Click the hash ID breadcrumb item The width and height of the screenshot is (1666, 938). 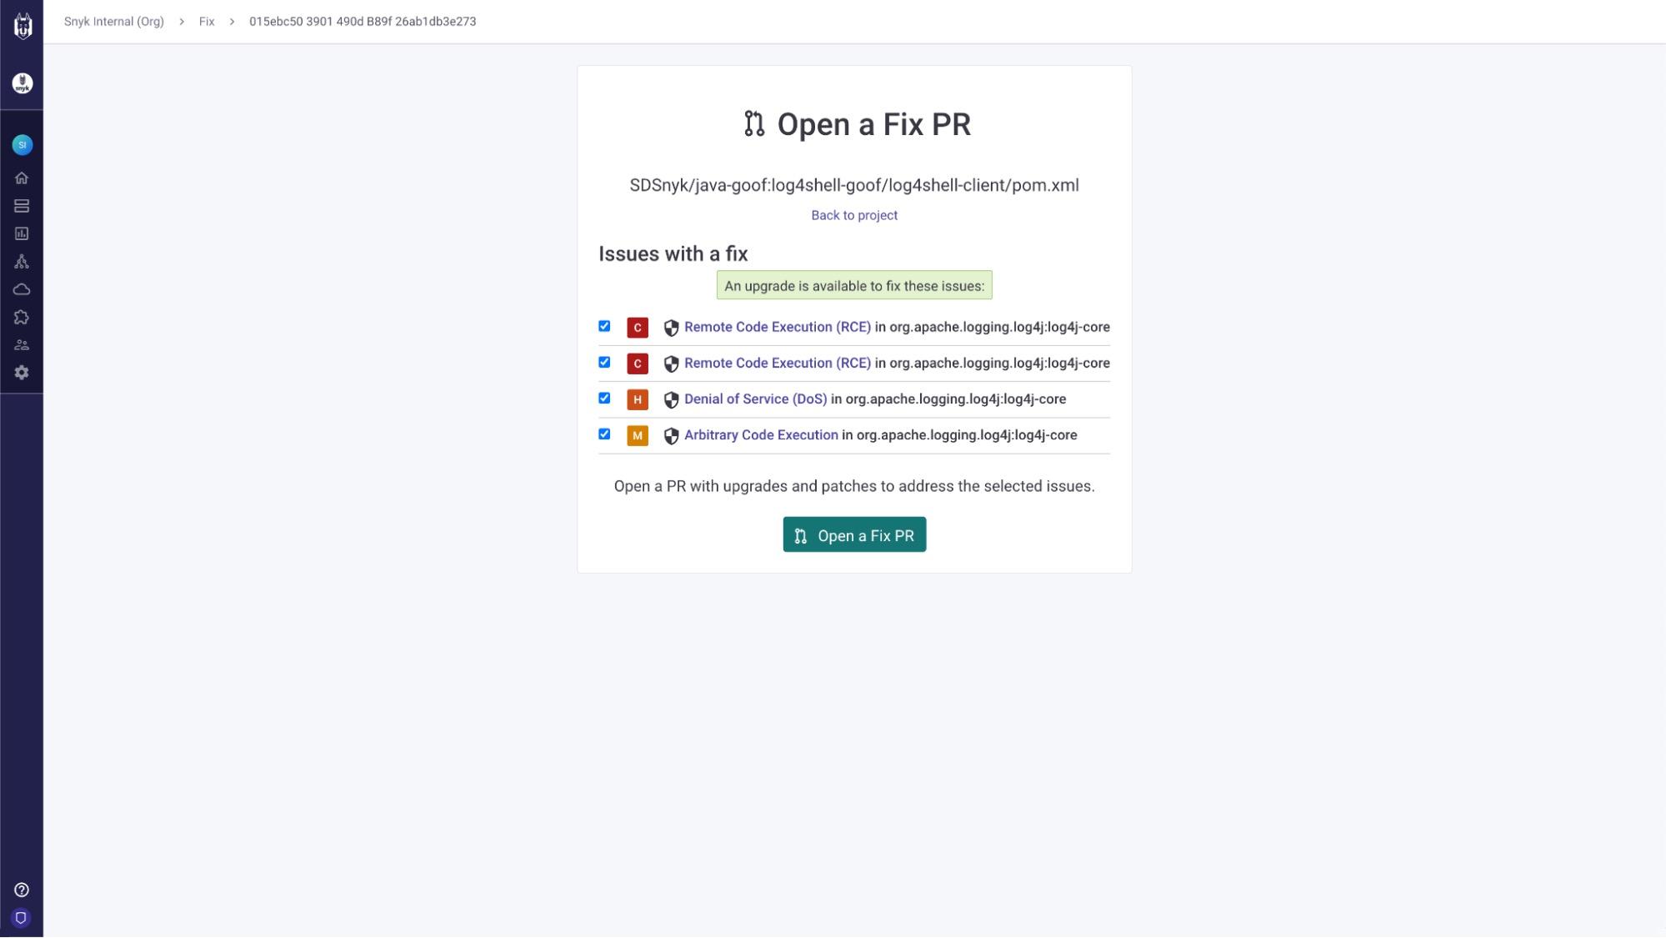pyautogui.click(x=363, y=21)
